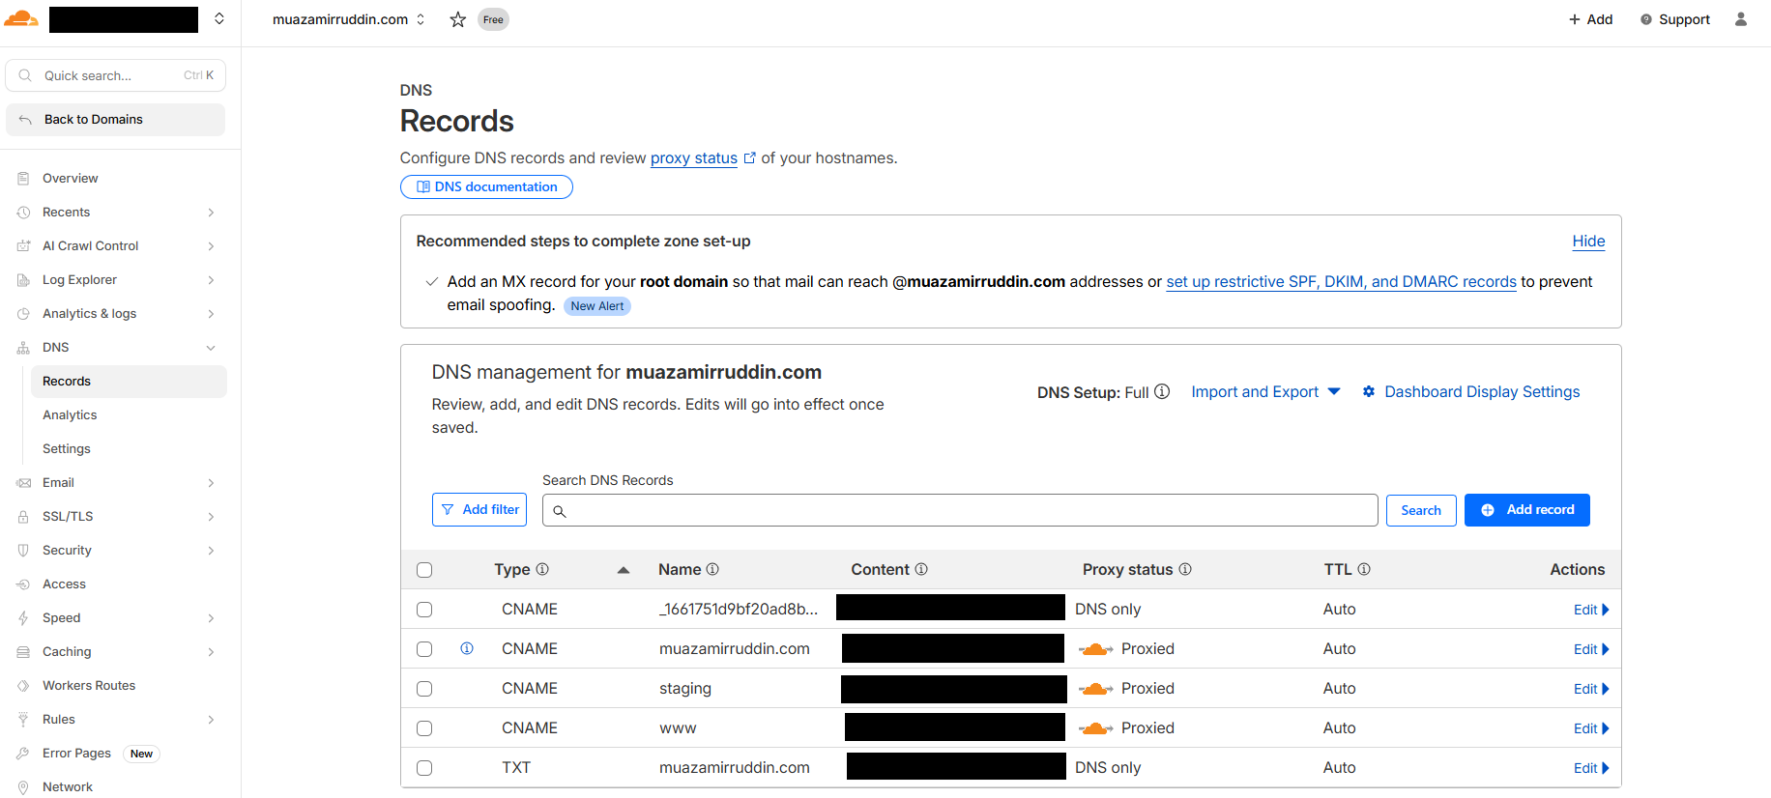
Task: Check the muazamirruddin.com CNAME row checkbox
Action: coord(424,649)
